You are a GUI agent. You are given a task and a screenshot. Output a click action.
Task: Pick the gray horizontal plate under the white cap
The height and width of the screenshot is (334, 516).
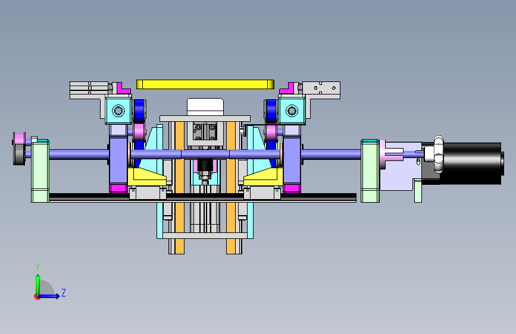coord(205,118)
